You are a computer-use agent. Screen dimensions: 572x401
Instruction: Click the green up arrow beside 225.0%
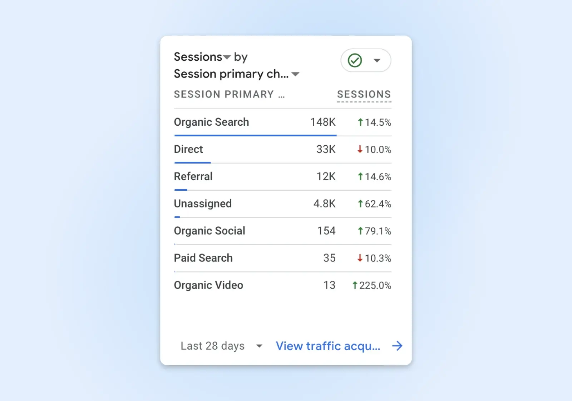pyautogui.click(x=355, y=285)
